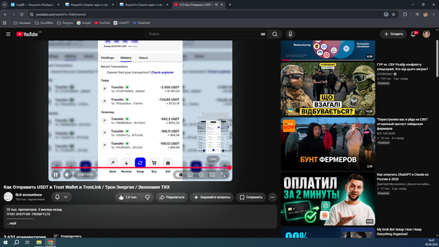Click the Поделиться share button
This screenshot has height=247, width=439.
(x=172, y=197)
